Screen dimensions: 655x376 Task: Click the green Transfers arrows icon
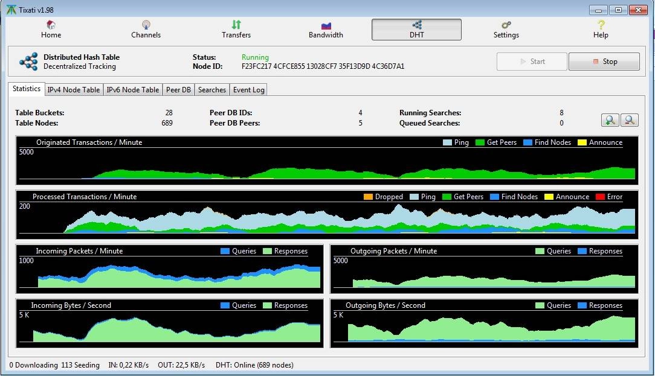point(236,25)
